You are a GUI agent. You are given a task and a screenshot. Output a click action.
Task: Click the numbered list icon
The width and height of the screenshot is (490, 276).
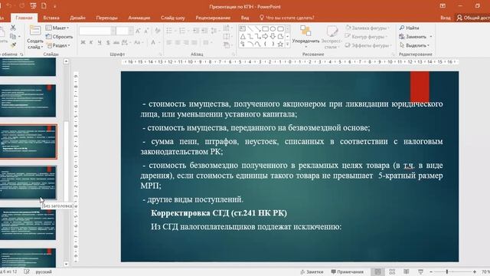[x=183, y=31]
